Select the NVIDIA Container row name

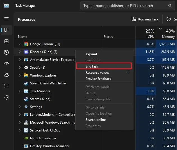(x=43, y=138)
